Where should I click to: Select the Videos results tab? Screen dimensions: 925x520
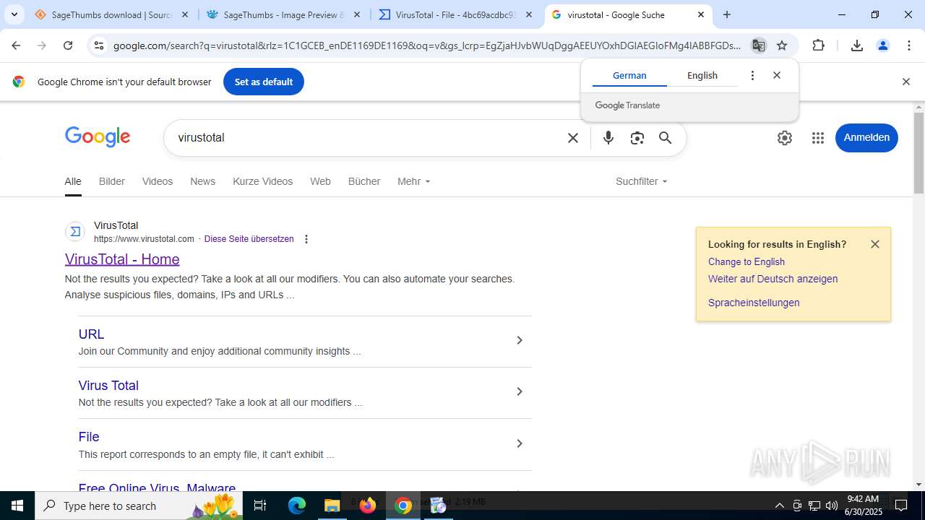pos(158,181)
